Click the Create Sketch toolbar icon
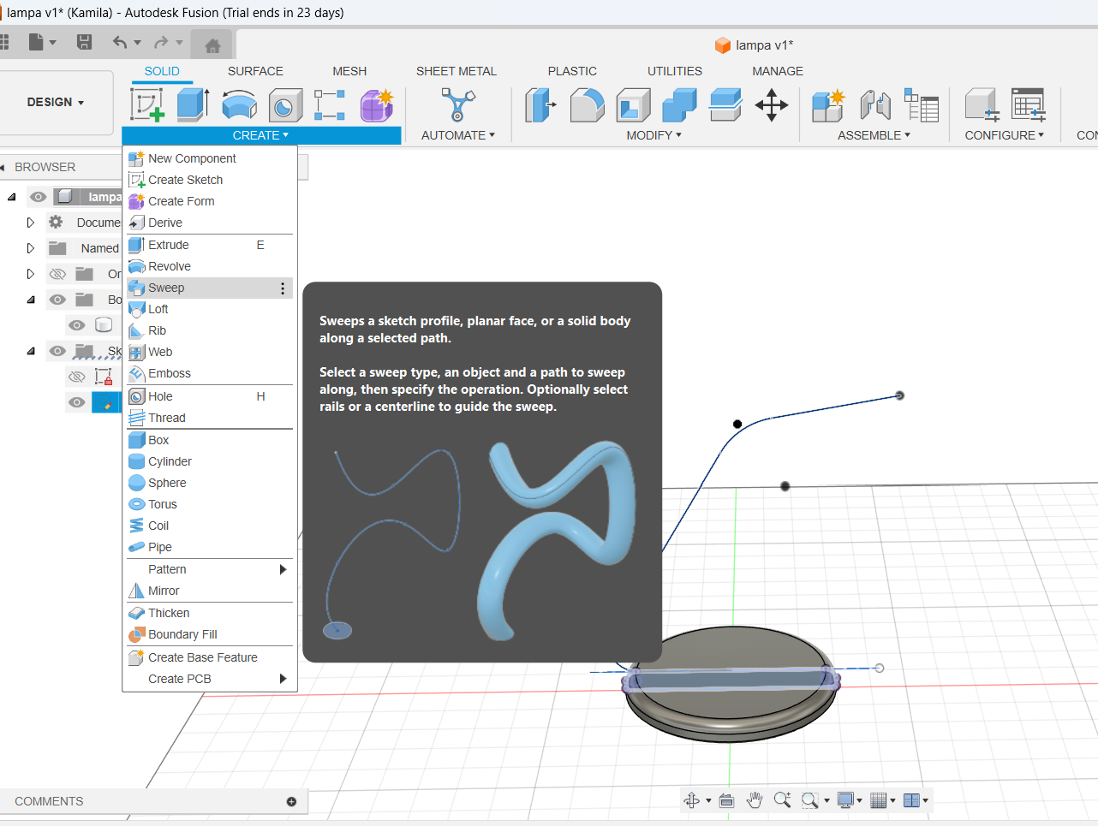1098x826 pixels. coord(146,104)
